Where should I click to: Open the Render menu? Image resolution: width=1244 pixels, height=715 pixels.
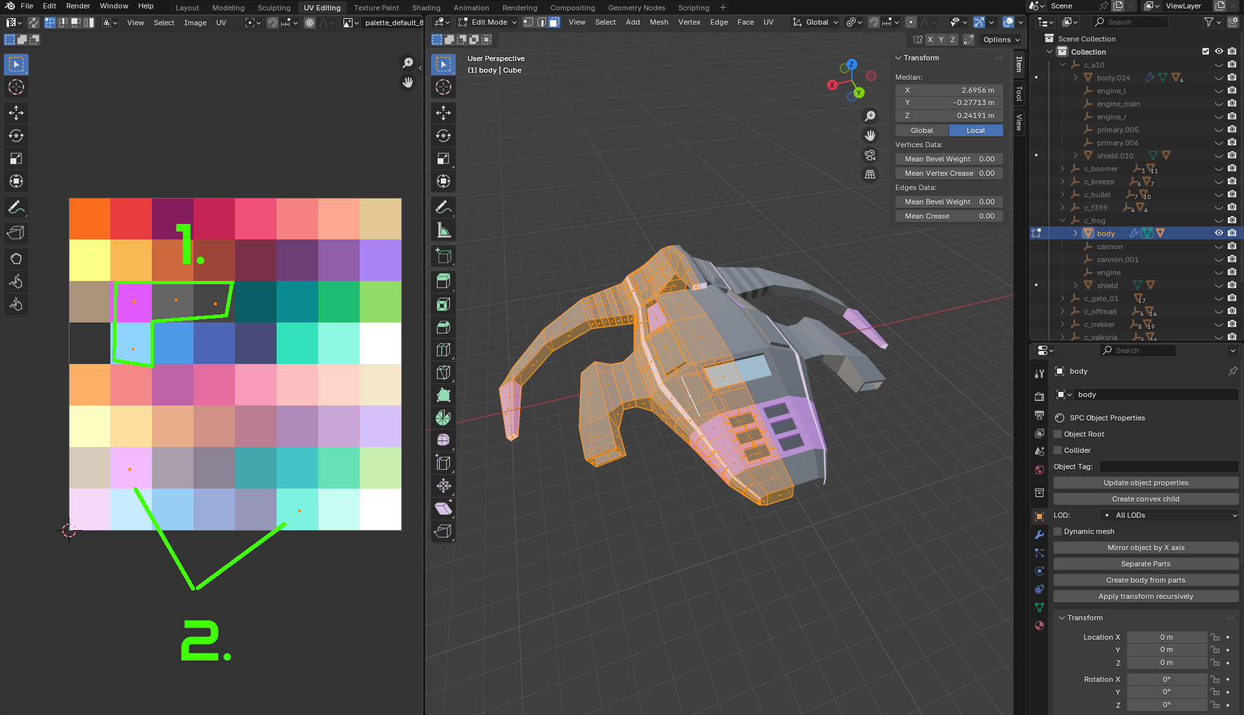pos(78,6)
